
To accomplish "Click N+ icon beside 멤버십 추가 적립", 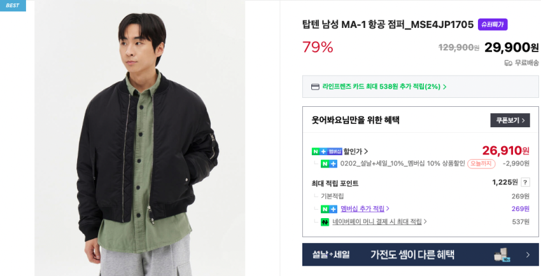I will pos(328,209).
